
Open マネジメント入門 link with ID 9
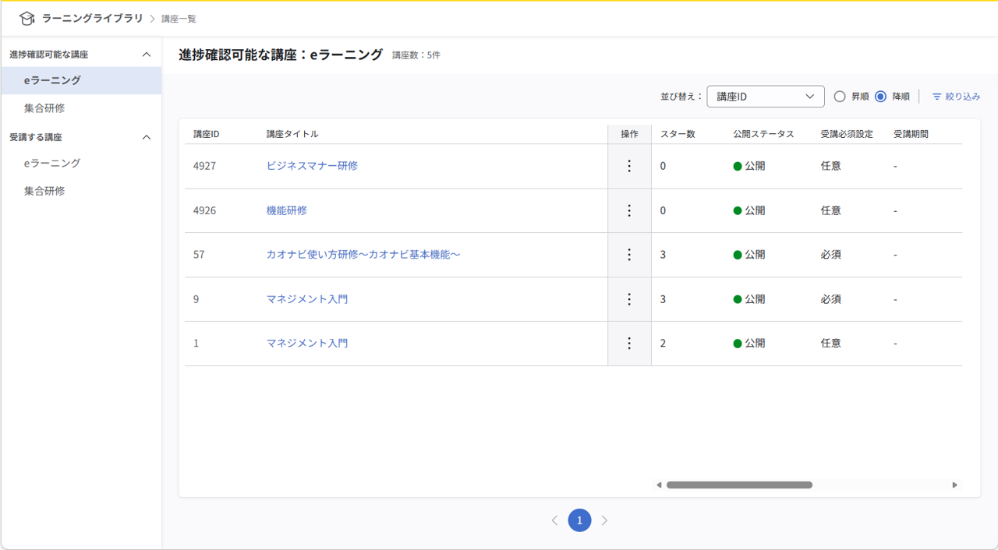pyautogui.click(x=307, y=299)
